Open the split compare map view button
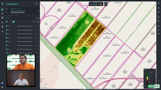Screen dimensions: 161x90 click(106, 4)
